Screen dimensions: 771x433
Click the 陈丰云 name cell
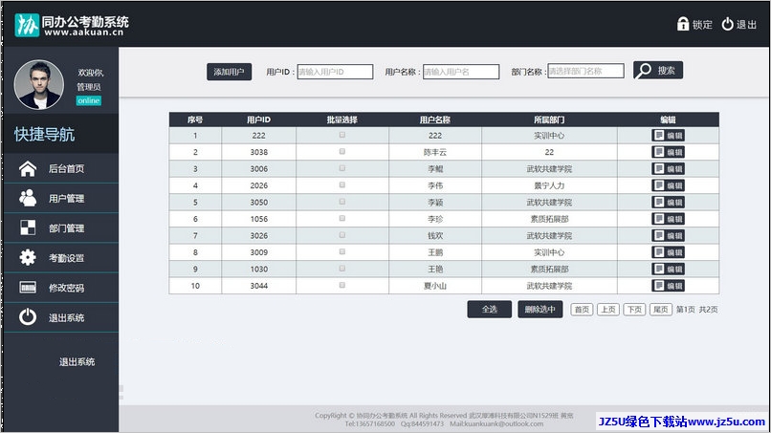pos(435,152)
